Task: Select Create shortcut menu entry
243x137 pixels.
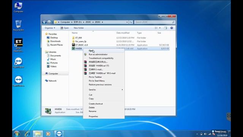Action: [x=104, y=104]
